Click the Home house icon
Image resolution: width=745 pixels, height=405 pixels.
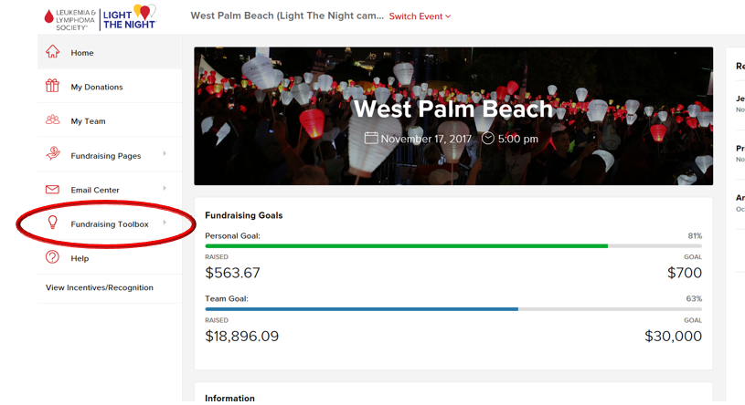point(52,51)
